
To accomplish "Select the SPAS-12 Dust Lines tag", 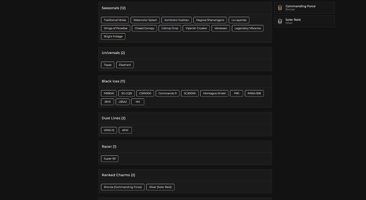I will [x=109, y=130].
